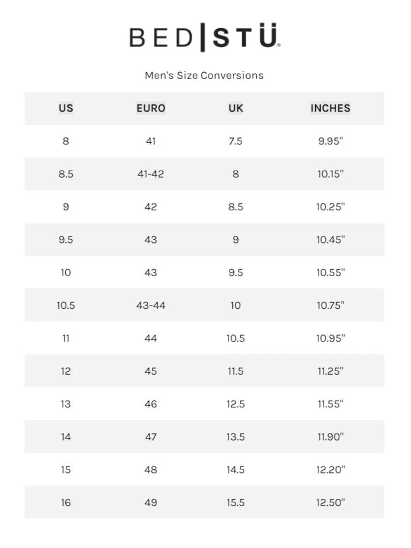
Task: Click the UK column header
Action: (x=235, y=108)
